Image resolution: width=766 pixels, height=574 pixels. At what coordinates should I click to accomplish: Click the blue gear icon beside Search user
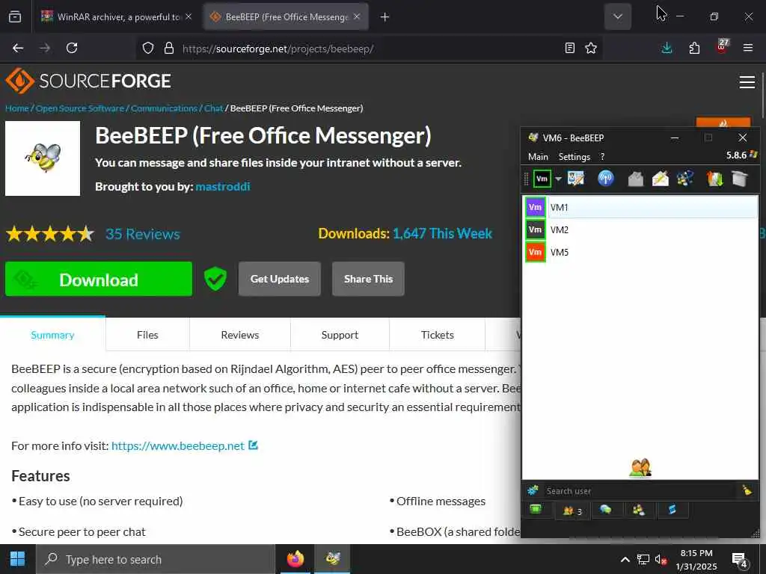(x=533, y=490)
